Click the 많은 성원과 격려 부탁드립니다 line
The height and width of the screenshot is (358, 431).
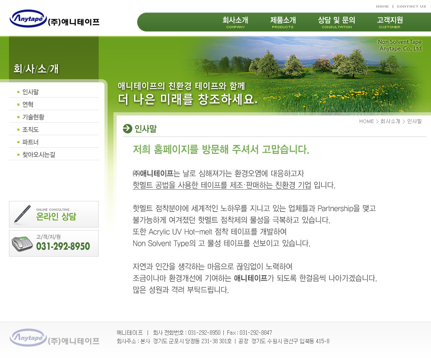181,290
